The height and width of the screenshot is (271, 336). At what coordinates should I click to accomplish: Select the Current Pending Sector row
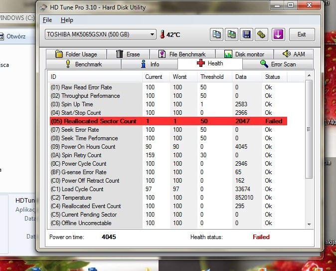168,214
